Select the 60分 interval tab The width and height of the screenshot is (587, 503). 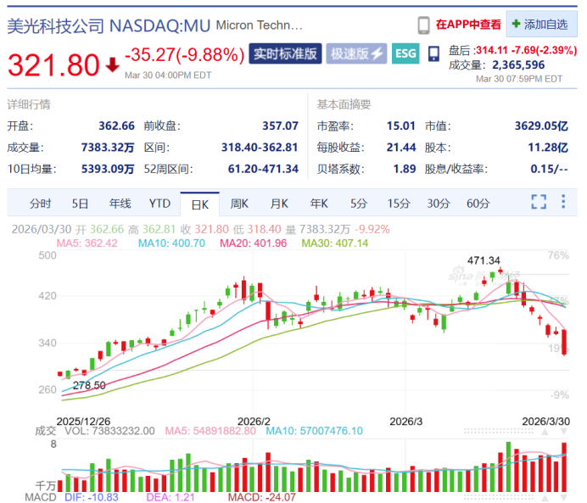(x=478, y=204)
